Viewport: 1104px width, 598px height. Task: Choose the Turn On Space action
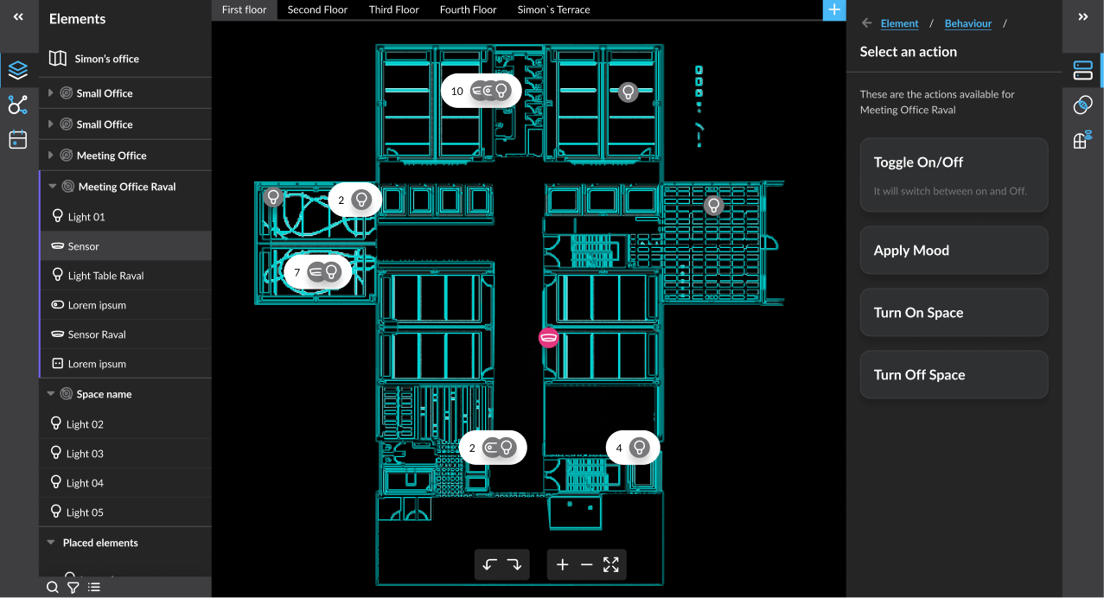pyautogui.click(x=954, y=313)
